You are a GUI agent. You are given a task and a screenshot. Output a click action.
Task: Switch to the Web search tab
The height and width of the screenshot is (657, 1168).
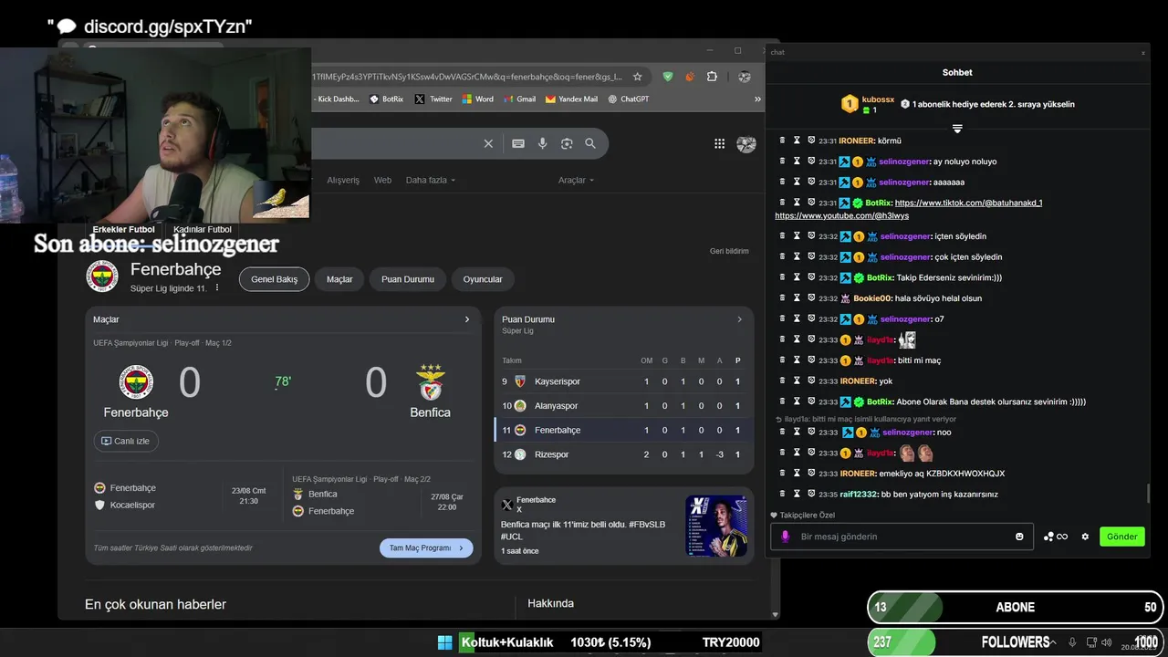tap(382, 180)
